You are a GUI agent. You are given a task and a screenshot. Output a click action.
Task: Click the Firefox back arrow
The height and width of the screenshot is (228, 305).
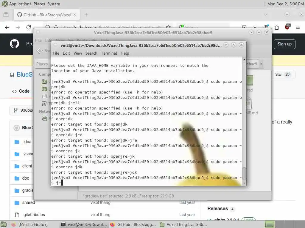point(7,27)
